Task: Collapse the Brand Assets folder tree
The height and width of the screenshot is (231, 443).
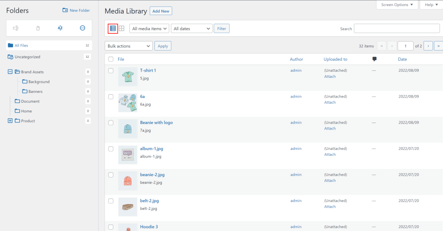Action: point(10,72)
